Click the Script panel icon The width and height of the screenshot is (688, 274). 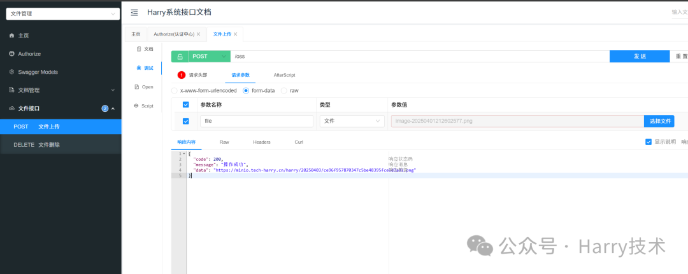pyautogui.click(x=136, y=106)
